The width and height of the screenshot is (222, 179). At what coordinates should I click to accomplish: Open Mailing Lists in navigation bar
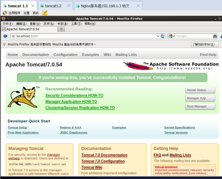coord(126,55)
